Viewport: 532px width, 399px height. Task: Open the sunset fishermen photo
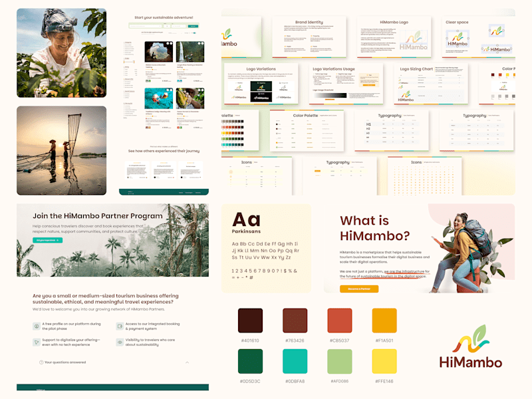[61, 151]
